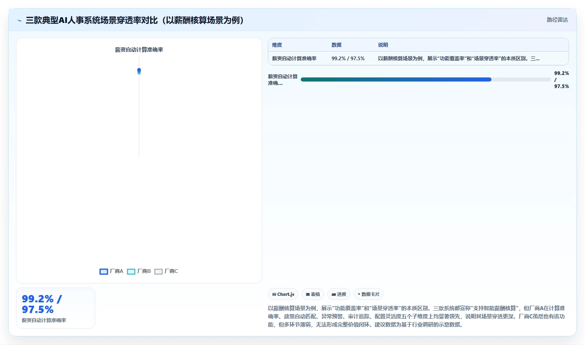The image size is (585, 345).
Task: Click the 路径雷达 label in header
Action: (x=557, y=20)
